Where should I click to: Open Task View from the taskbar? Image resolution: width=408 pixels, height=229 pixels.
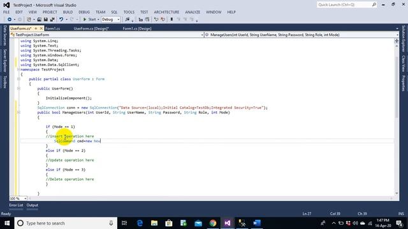[124, 223]
